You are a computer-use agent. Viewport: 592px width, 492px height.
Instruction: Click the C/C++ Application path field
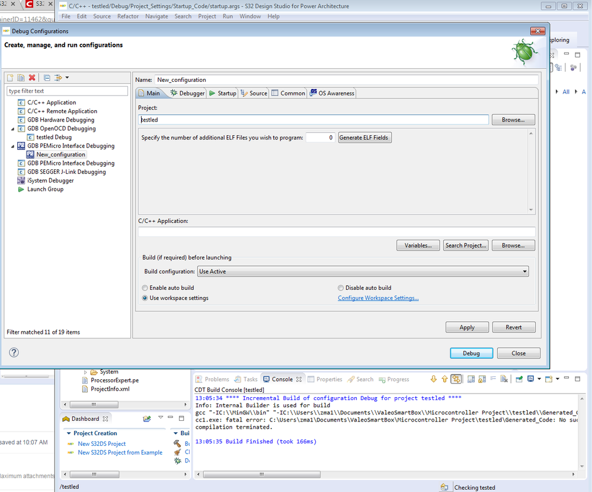point(337,232)
